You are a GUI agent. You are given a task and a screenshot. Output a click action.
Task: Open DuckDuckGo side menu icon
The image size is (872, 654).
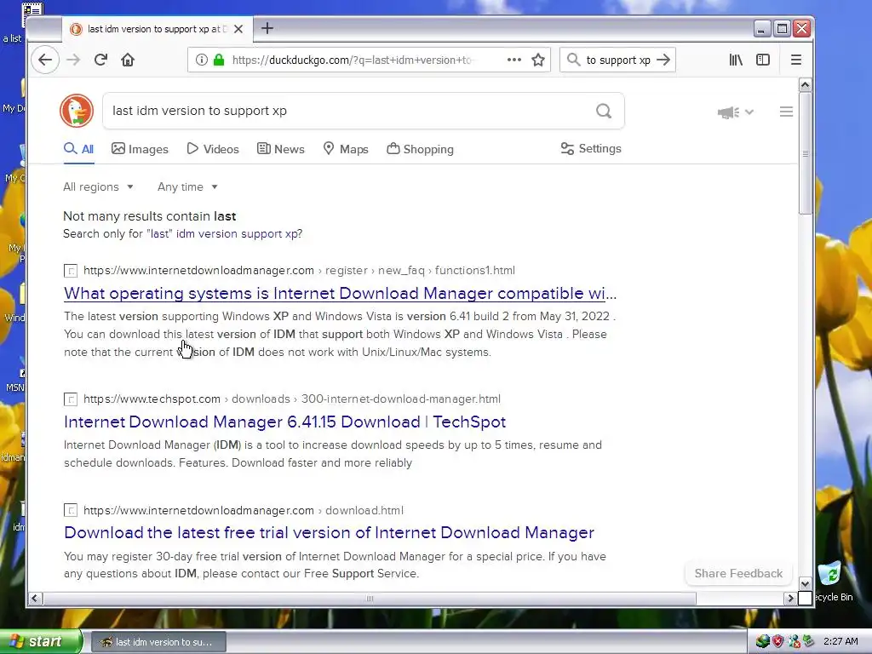786,112
